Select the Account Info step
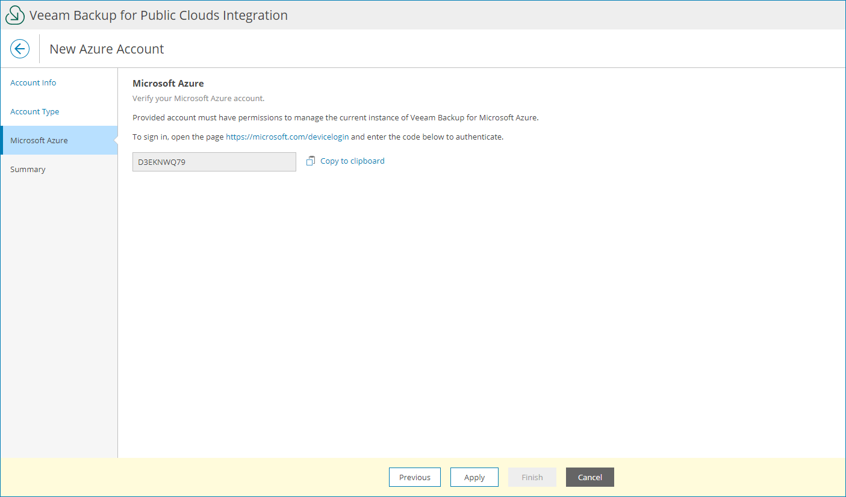Image resolution: width=846 pixels, height=497 pixels. pos(33,82)
